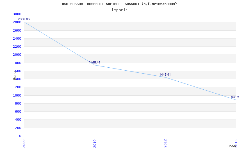Click the 800 y-axis tick label
Screen dimensions: 239x149
[18, 103]
